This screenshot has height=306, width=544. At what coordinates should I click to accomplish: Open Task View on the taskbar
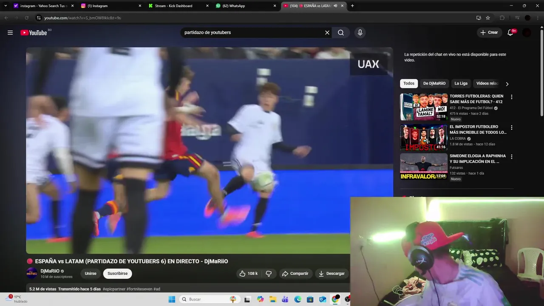click(x=247, y=299)
